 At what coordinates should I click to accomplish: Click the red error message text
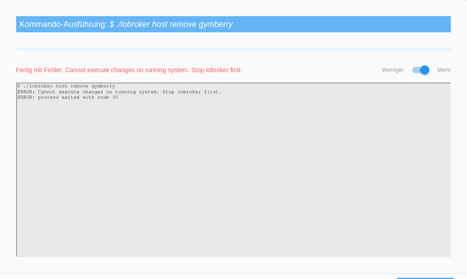tap(129, 70)
